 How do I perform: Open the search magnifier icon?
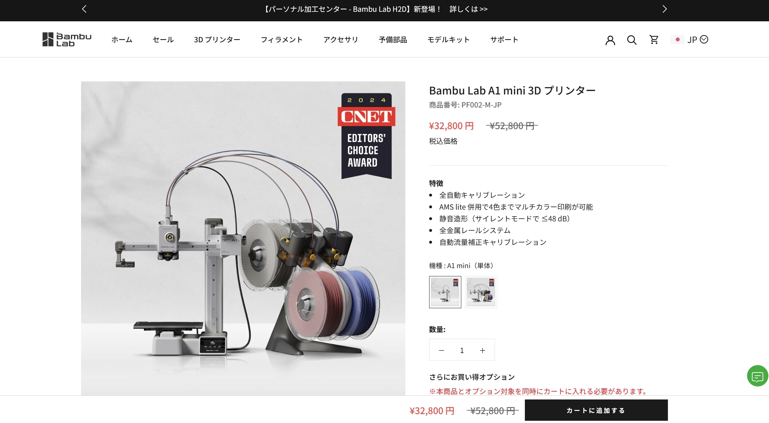[x=632, y=40]
